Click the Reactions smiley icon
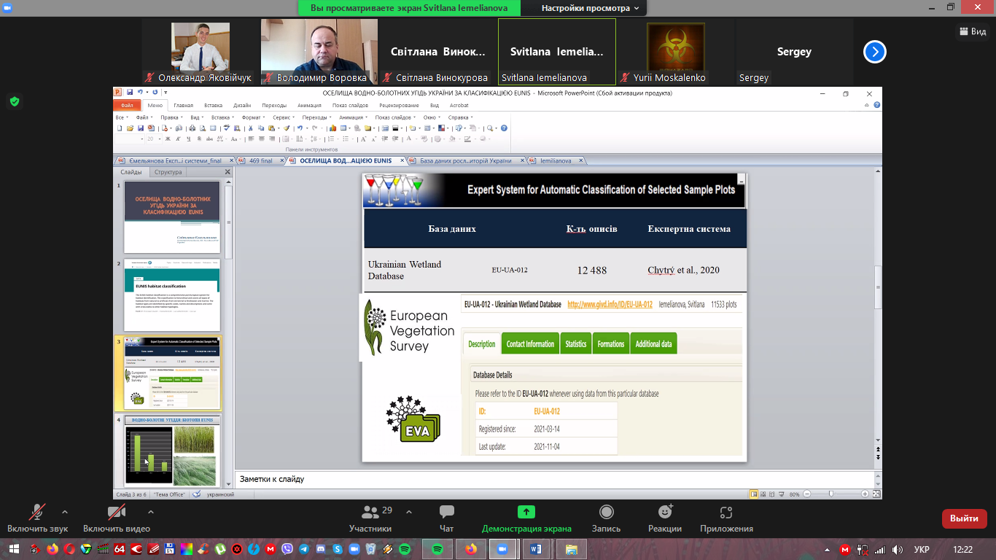 664,513
